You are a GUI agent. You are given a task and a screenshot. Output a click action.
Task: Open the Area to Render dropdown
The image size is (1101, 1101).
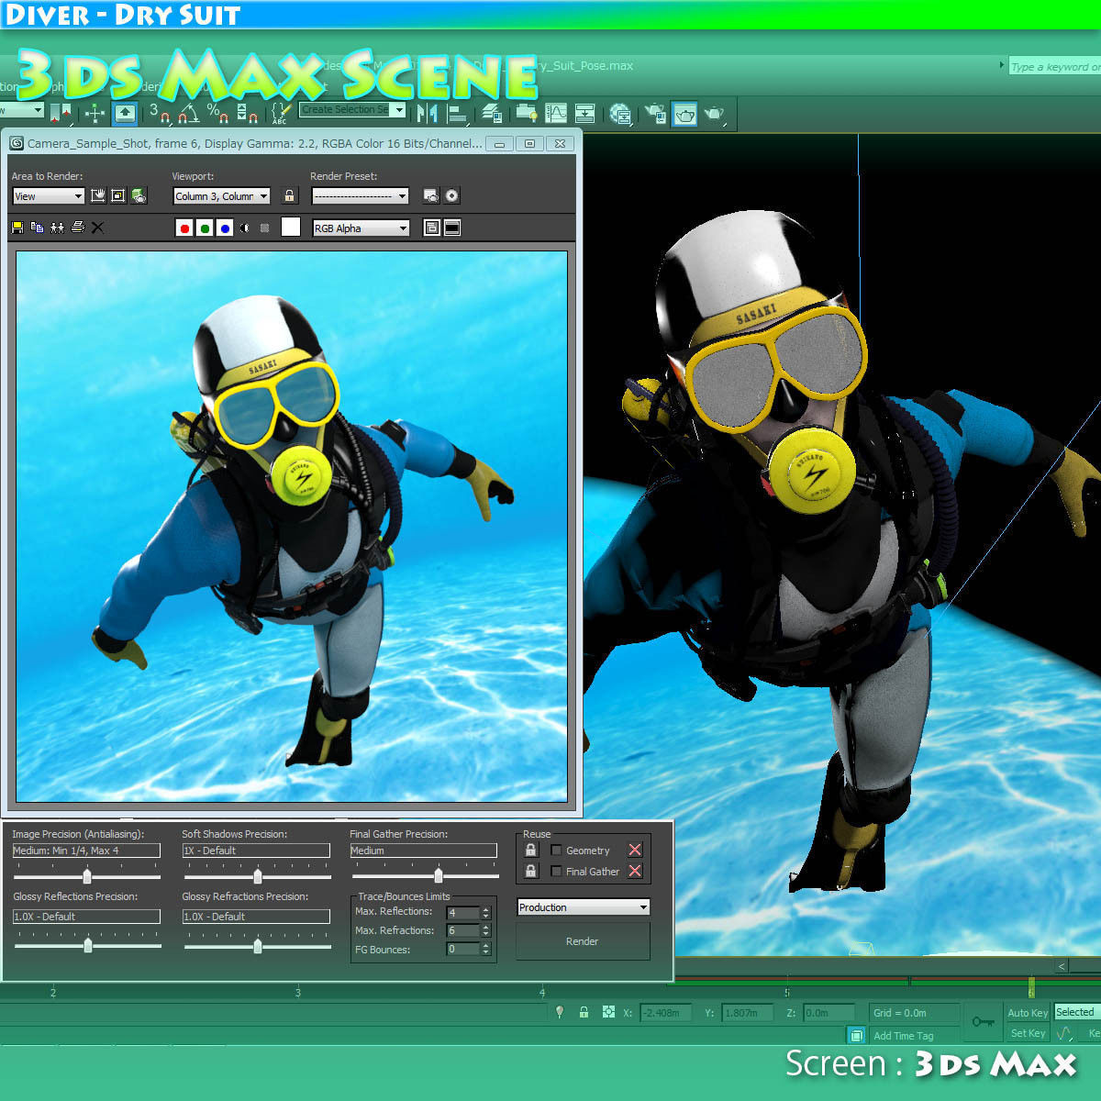[x=49, y=195]
